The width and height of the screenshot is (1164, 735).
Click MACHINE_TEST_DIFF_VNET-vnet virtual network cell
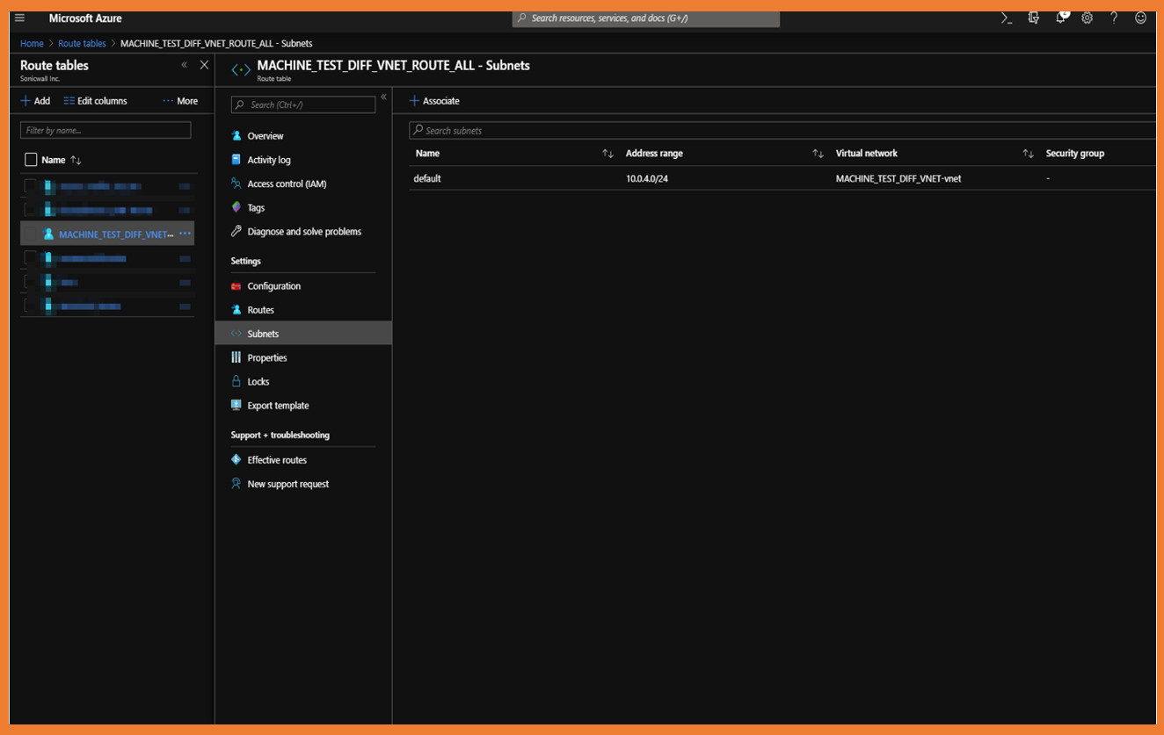[x=898, y=178]
